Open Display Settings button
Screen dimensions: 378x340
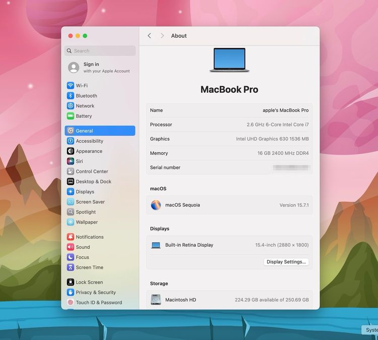click(286, 262)
